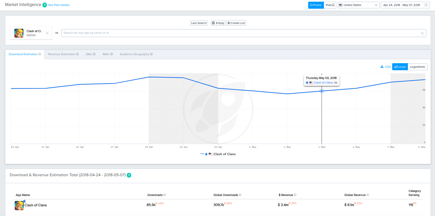Click the '24. Apr' x-axis label
Viewport: 435px width, 216px height.
[15, 147]
